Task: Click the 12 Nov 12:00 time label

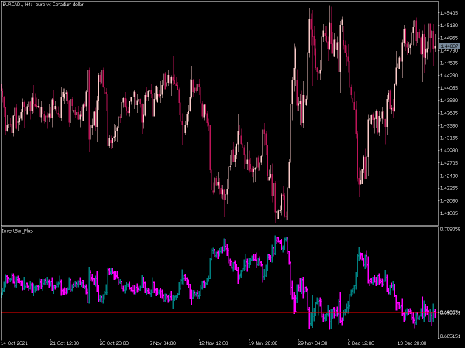Action: [214, 343]
